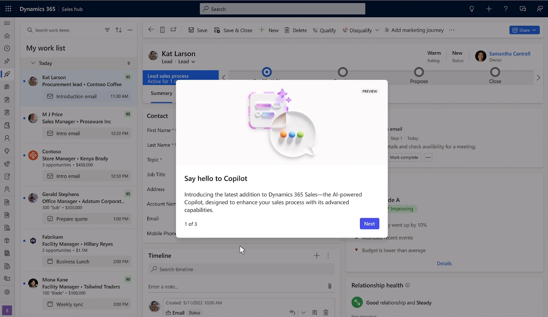
Task: Open the M J Price work item
Action: click(x=79, y=125)
